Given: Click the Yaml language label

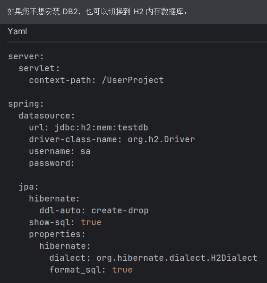Looking at the screenshot, I should [17, 31].
